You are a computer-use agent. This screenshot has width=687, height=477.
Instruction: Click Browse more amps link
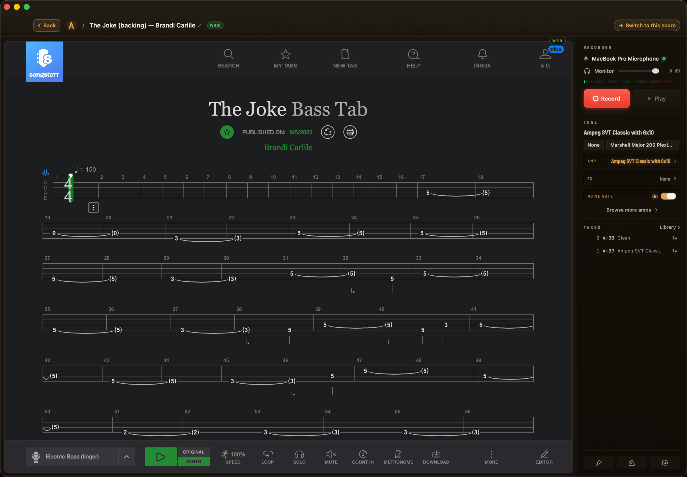[632, 210]
